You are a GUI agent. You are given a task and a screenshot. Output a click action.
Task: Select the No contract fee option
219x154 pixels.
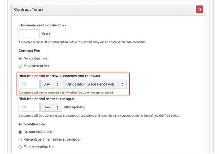(x=20, y=58)
